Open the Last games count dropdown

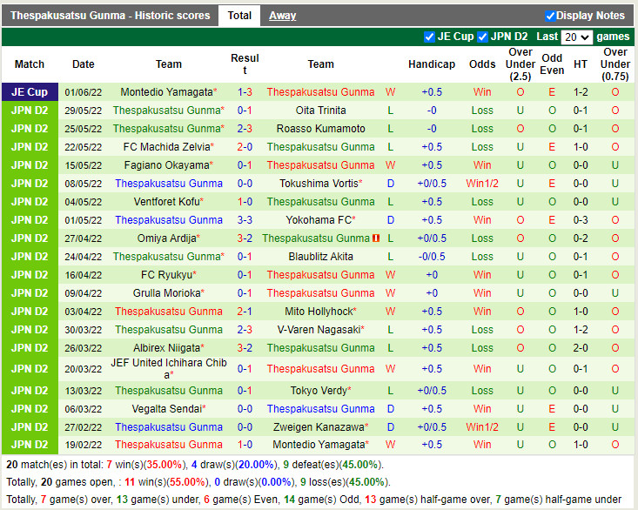click(576, 37)
